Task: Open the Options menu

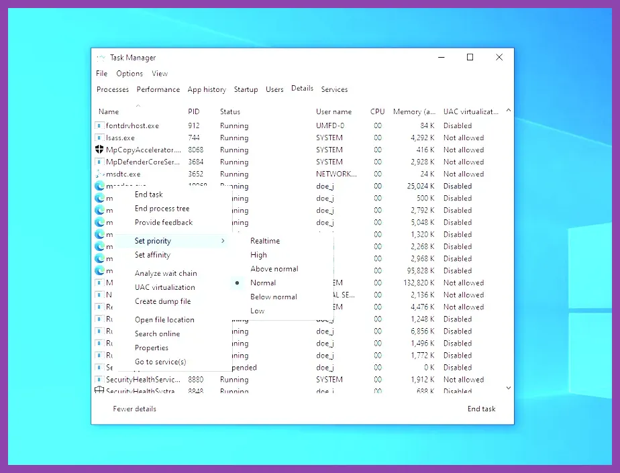Action: pyautogui.click(x=130, y=74)
